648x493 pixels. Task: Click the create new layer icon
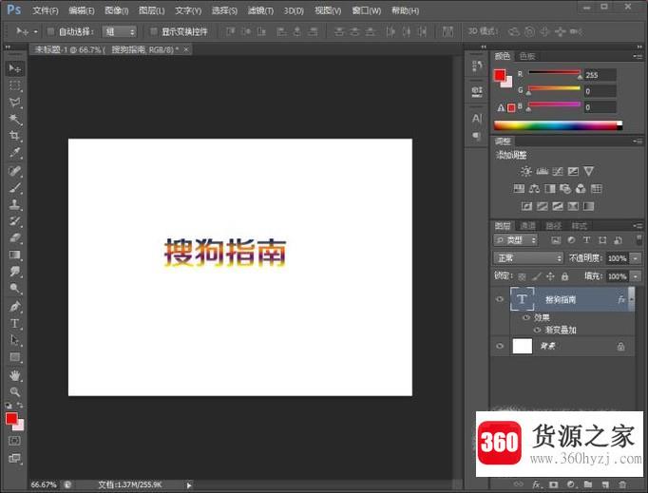pyautogui.click(x=605, y=484)
